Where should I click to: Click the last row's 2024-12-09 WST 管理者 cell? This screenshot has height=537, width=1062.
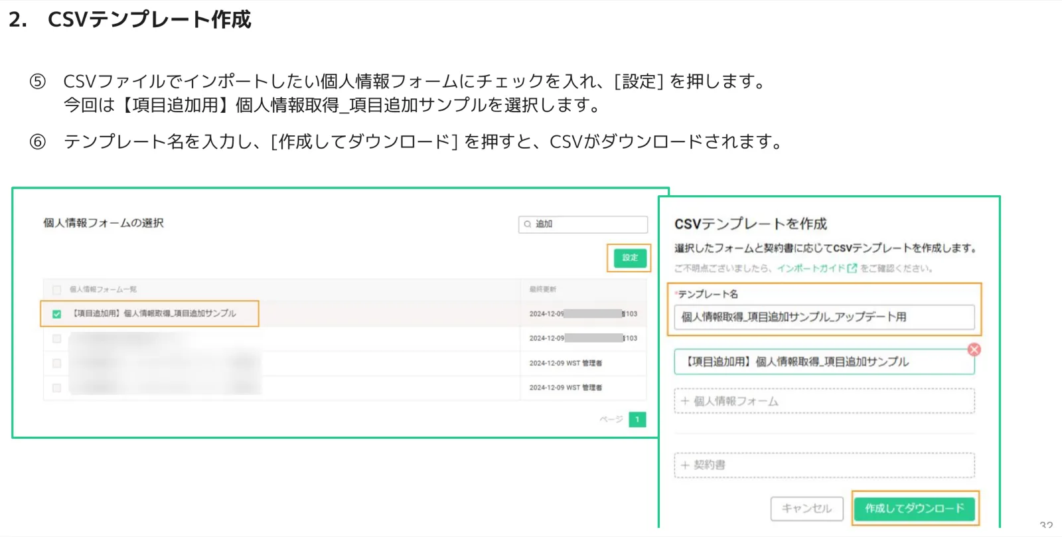coord(566,388)
